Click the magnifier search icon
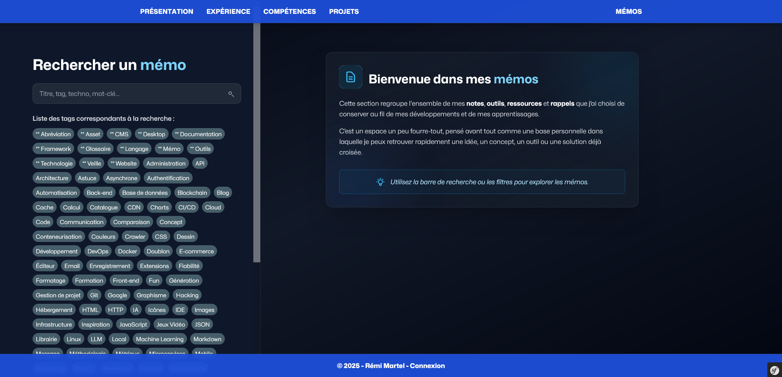Image resolution: width=782 pixels, height=377 pixels. point(231,94)
